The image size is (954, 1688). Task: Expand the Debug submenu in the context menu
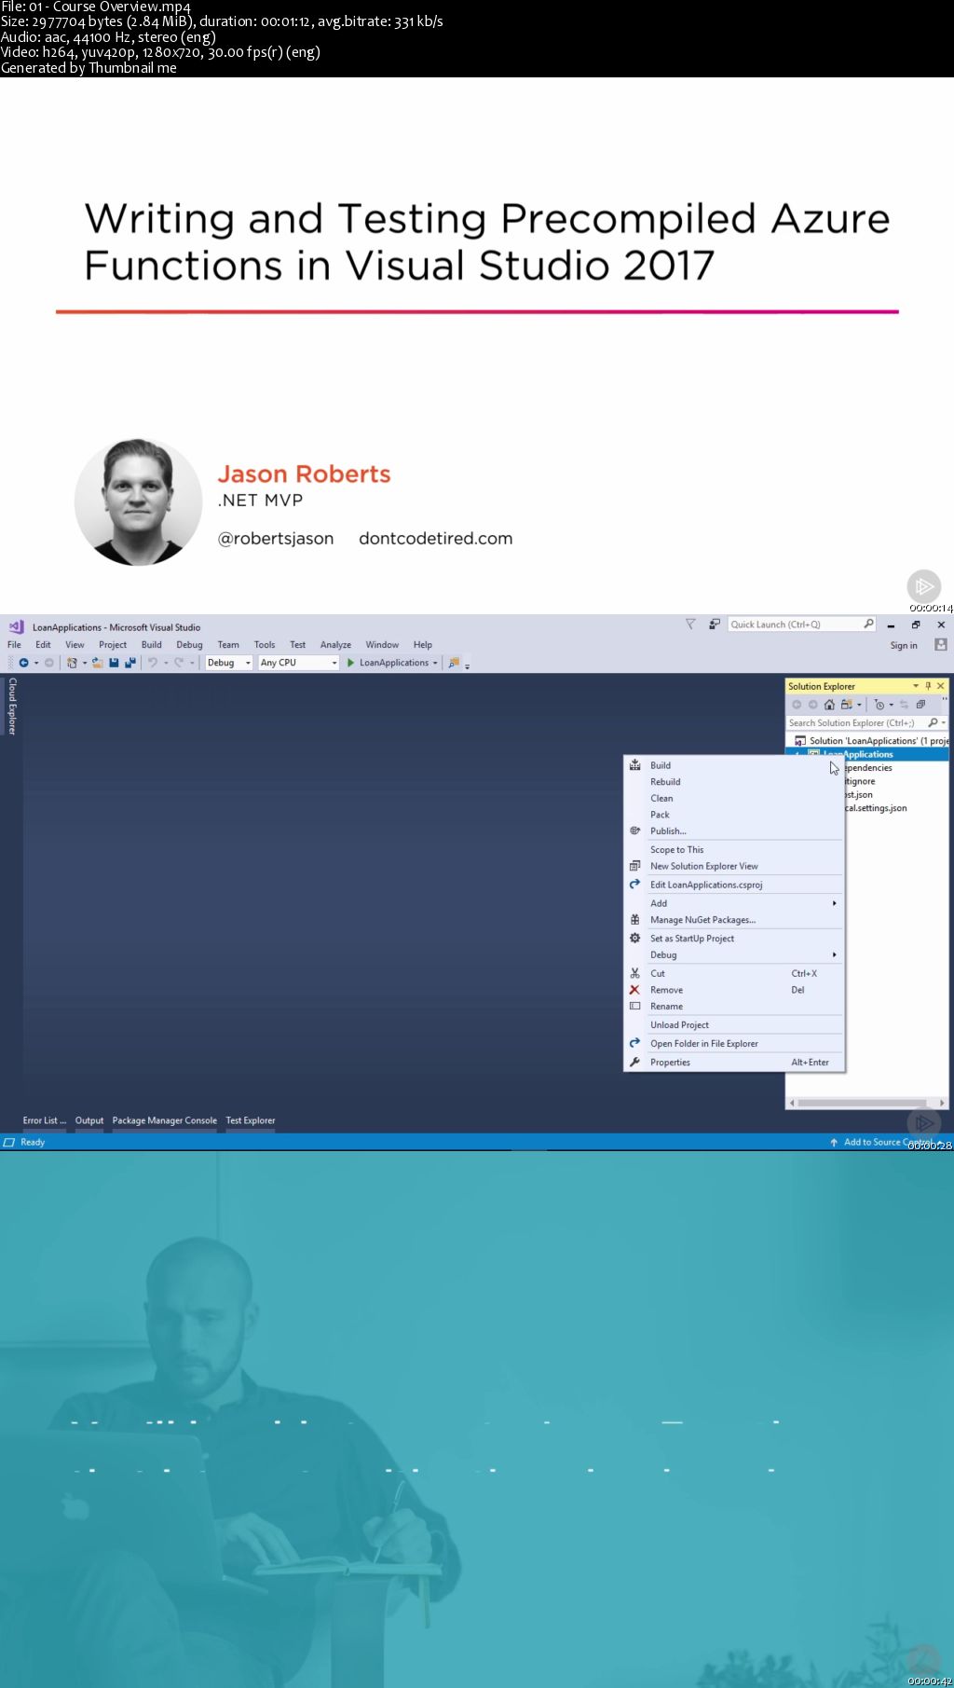735,954
